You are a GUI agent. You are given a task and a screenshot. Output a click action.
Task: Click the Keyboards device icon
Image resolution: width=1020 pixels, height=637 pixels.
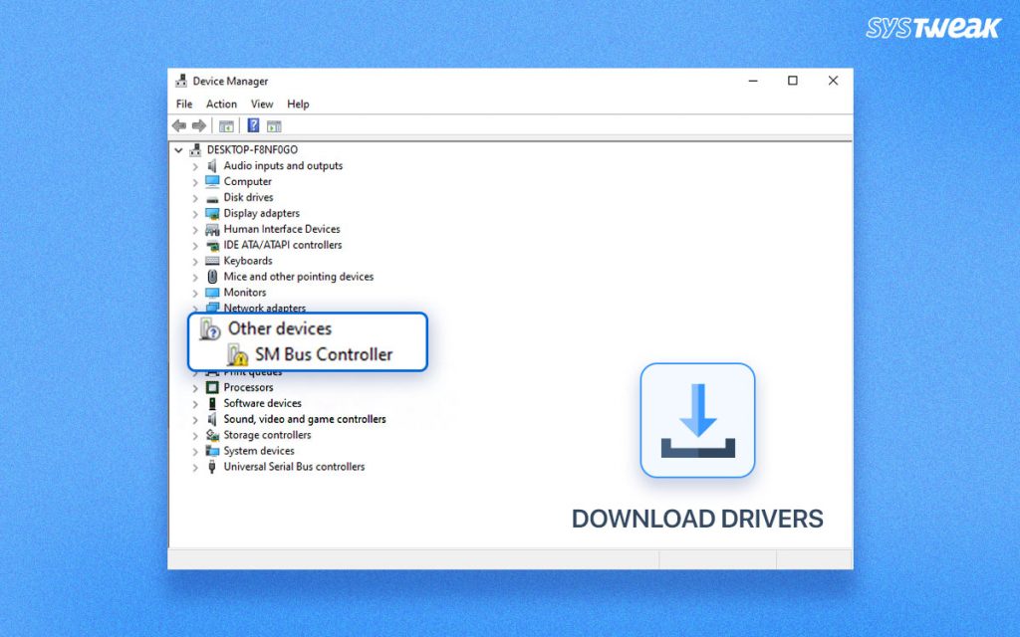pos(211,260)
